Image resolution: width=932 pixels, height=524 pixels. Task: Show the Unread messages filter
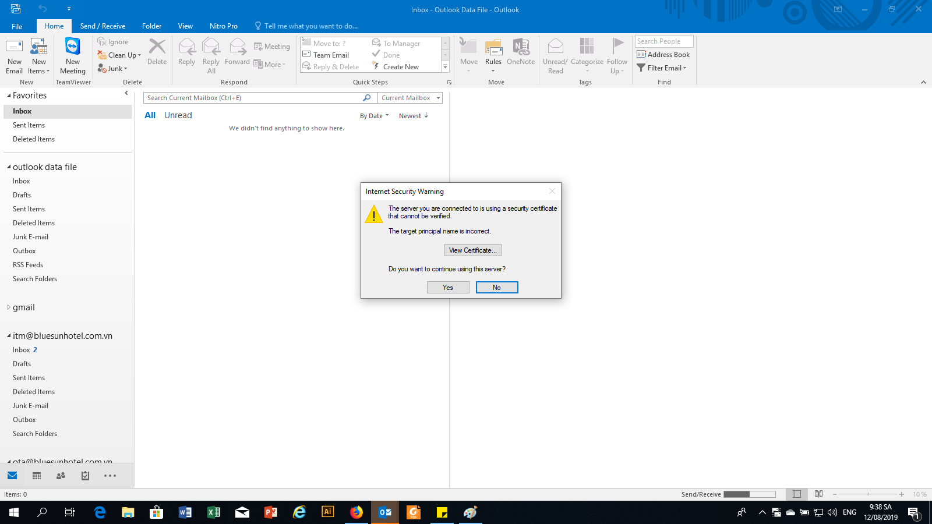click(178, 115)
